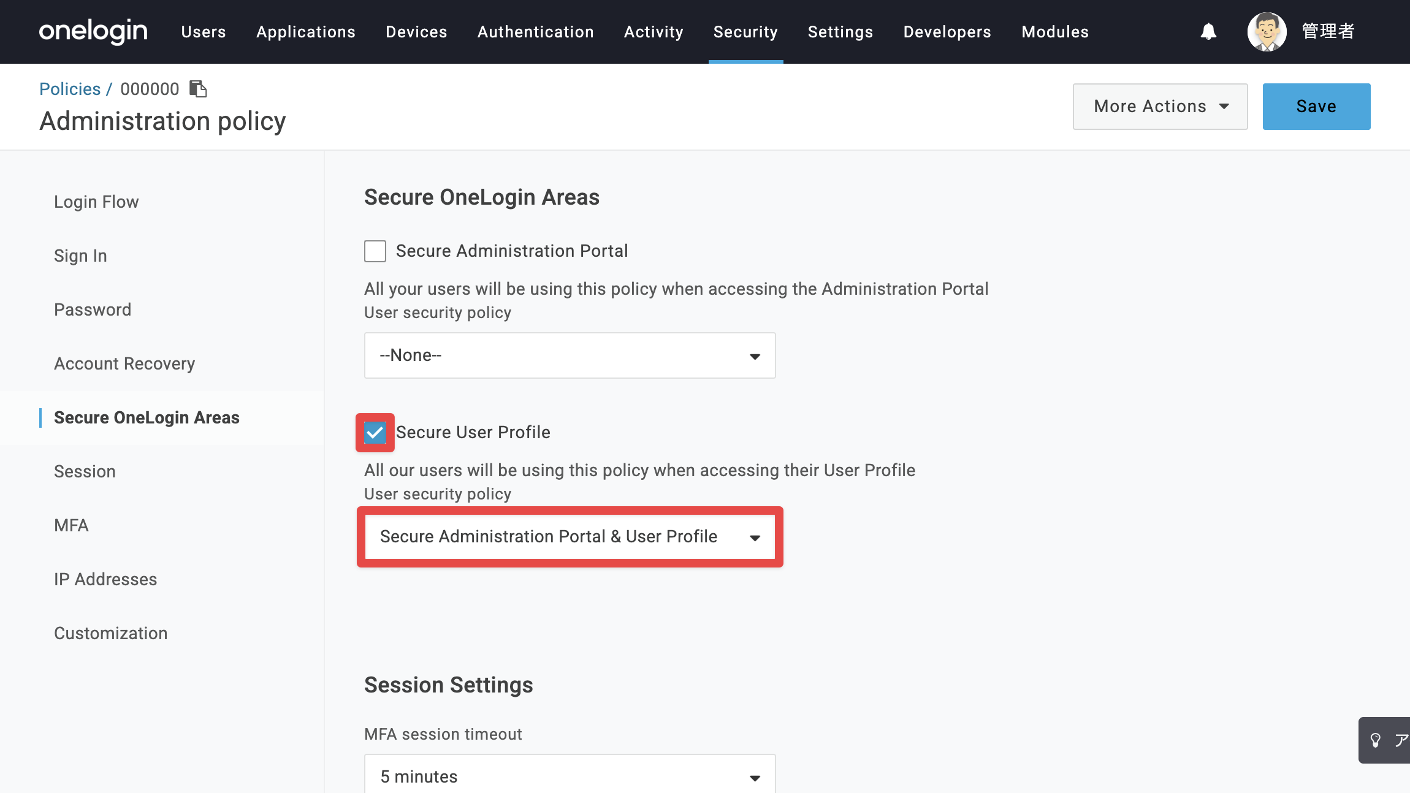Open the Activity menu
The height and width of the screenshot is (793, 1410).
(x=654, y=32)
